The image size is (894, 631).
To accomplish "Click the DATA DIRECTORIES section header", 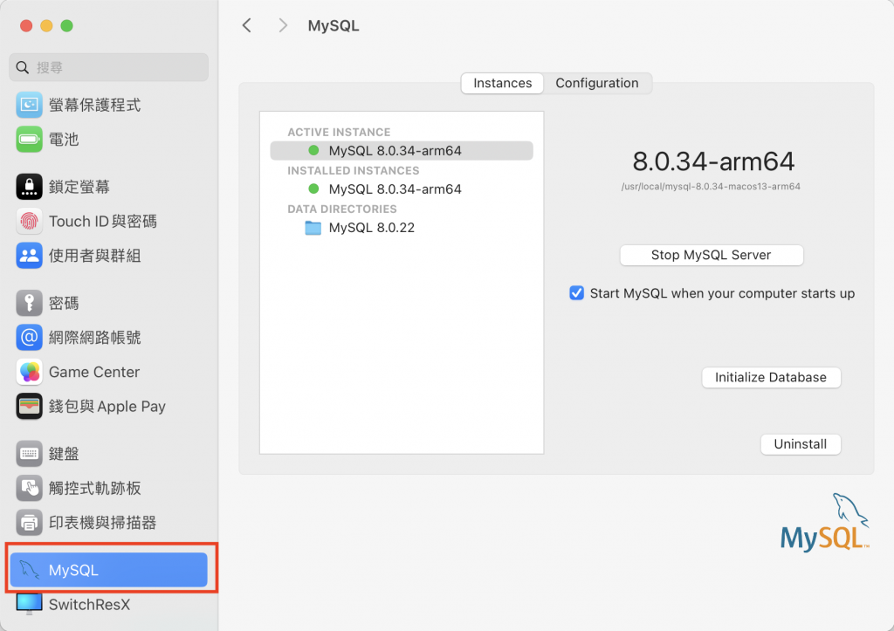I will pos(342,209).
